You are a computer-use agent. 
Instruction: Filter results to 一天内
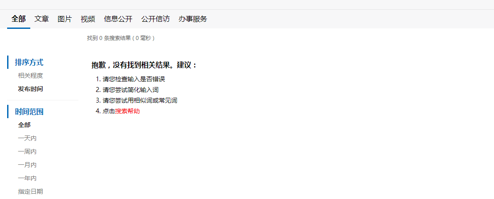28,138
